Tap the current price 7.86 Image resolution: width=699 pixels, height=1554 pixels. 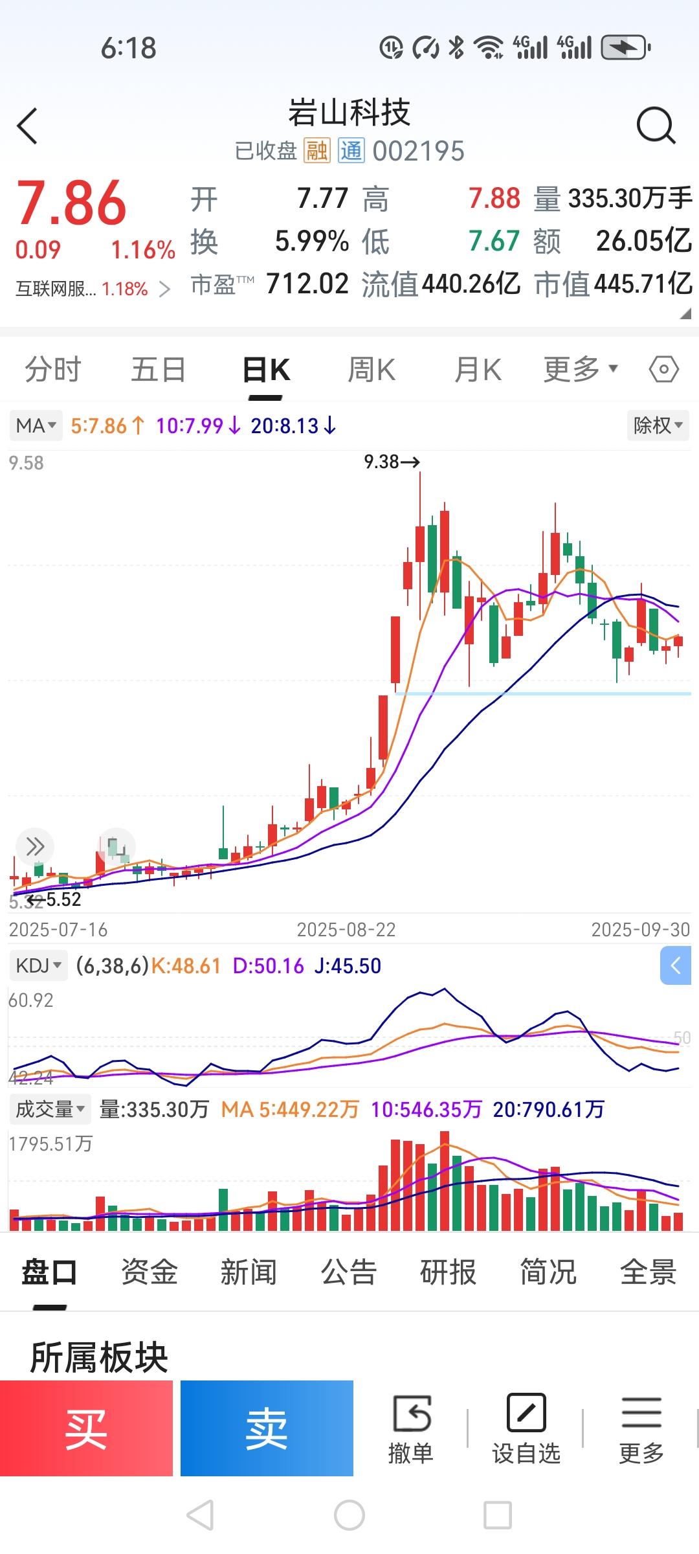pos(71,203)
